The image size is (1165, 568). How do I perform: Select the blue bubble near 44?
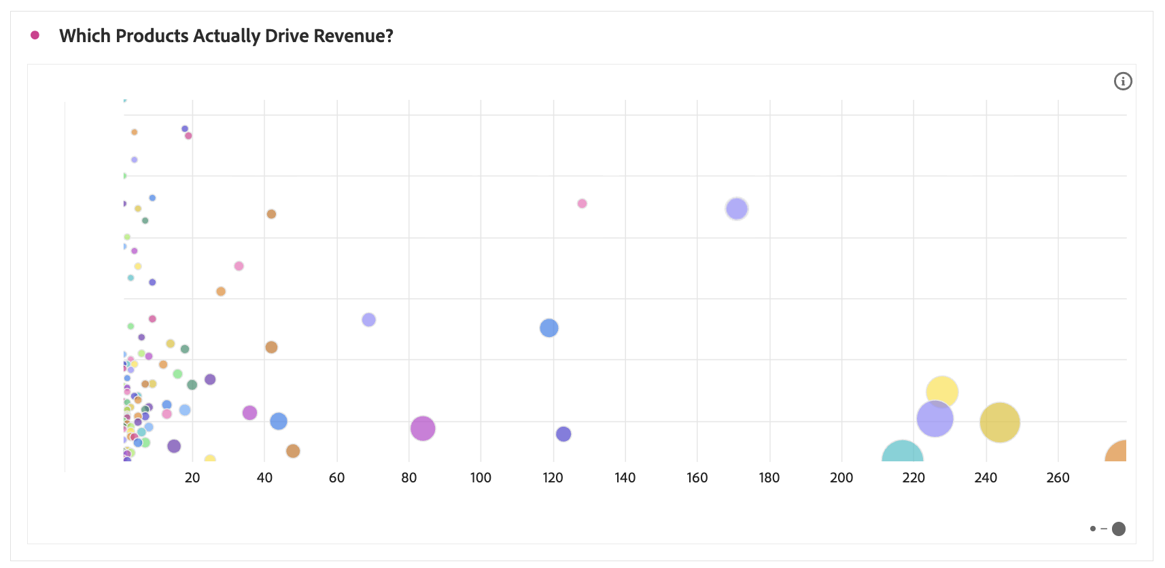coord(279,421)
